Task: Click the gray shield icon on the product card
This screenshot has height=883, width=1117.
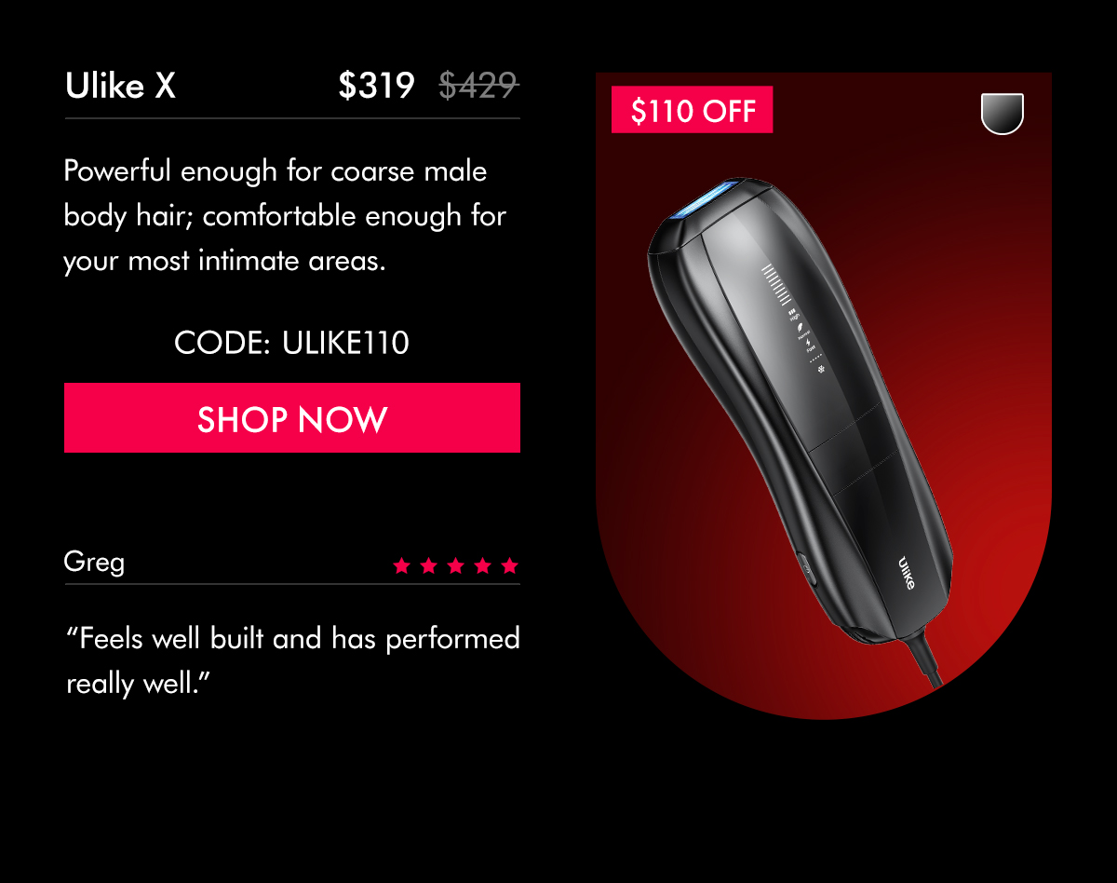Action: pyautogui.click(x=1003, y=114)
